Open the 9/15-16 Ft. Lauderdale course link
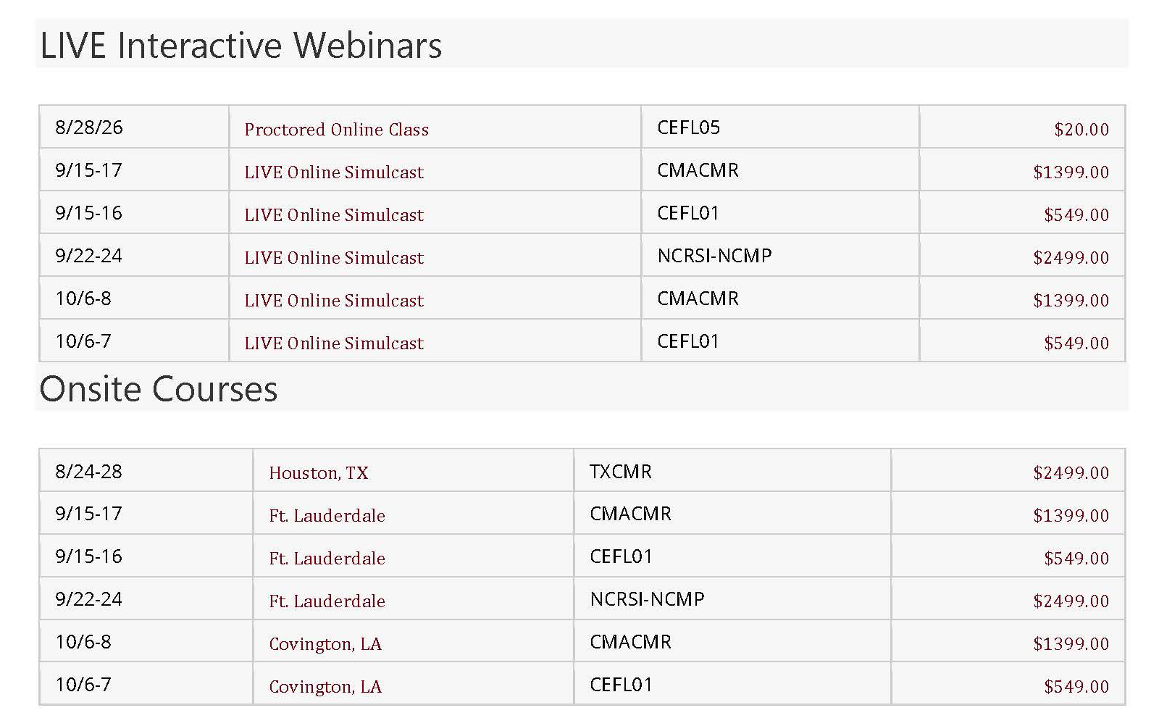This screenshot has width=1159, height=726. pos(327,559)
